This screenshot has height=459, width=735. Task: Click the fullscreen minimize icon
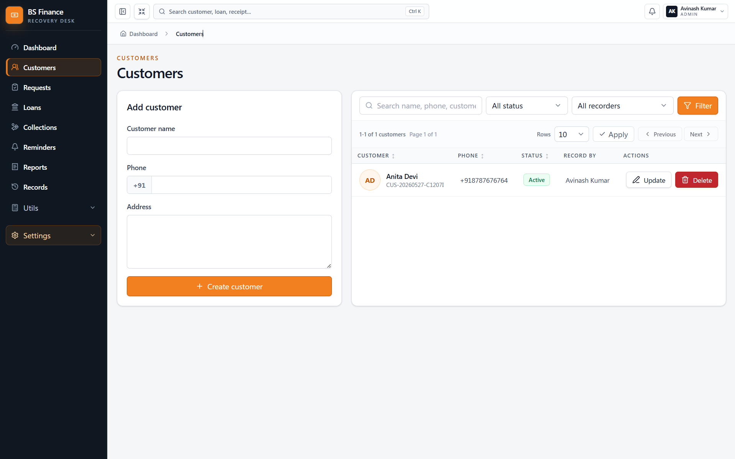tap(142, 11)
